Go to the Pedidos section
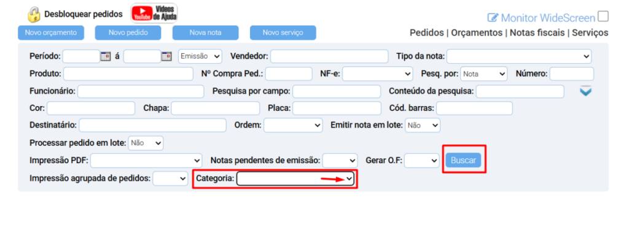The width and height of the screenshot is (629, 241). [427, 33]
